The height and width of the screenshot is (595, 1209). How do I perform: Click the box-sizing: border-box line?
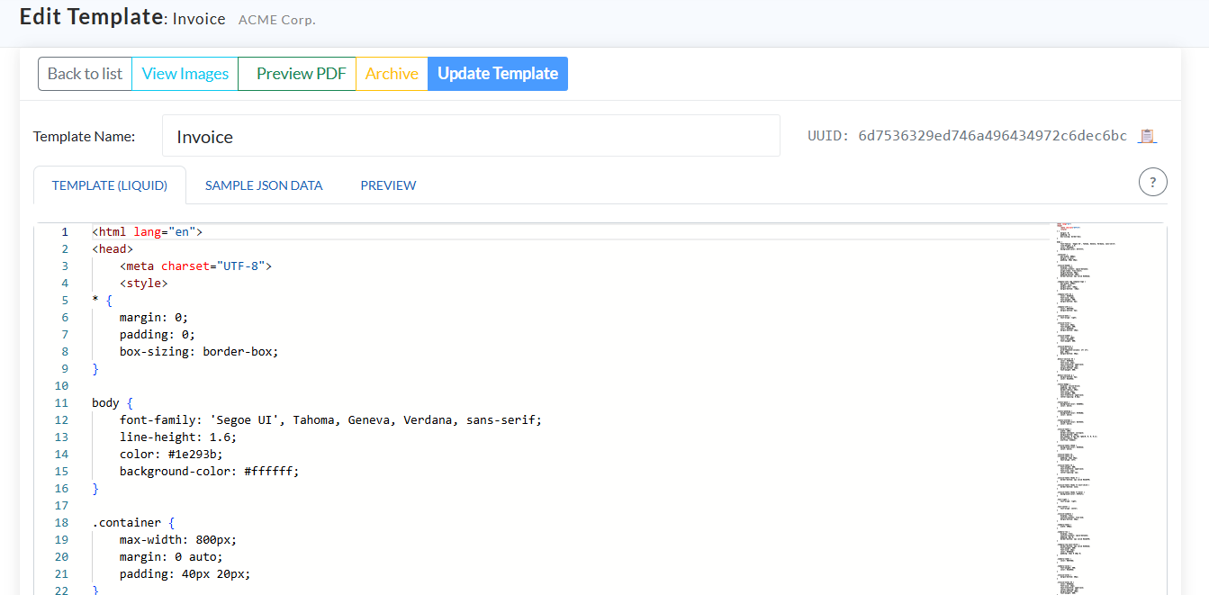click(x=198, y=352)
